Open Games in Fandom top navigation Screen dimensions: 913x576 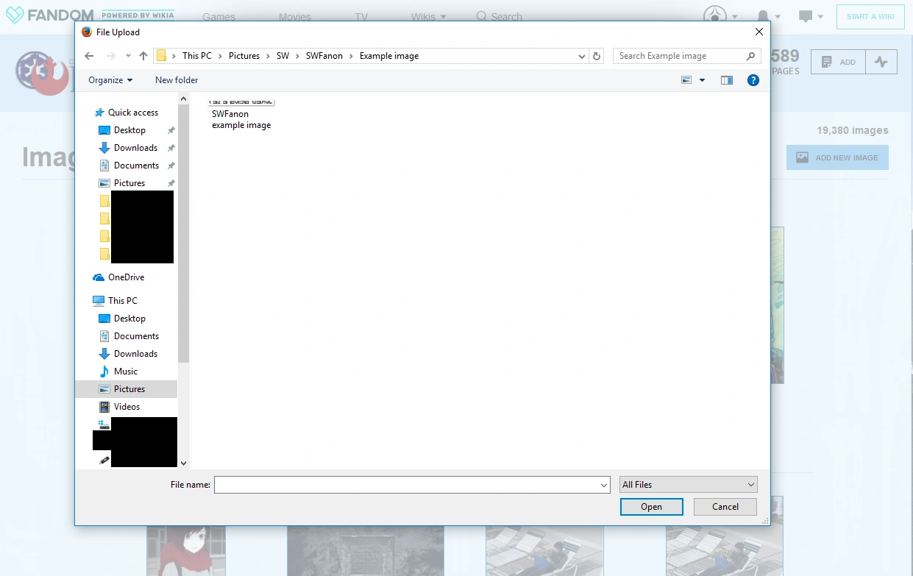pyautogui.click(x=219, y=17)
